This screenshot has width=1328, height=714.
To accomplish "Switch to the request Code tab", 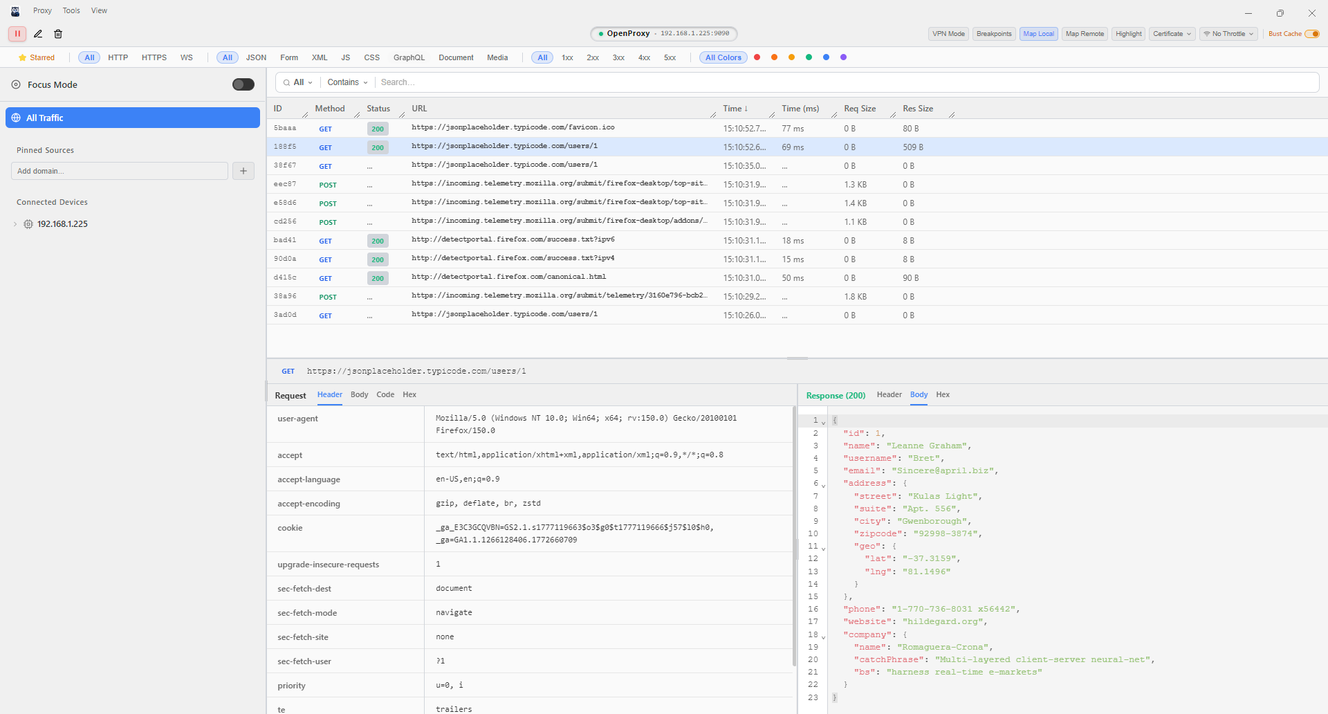I will pyautogui.click(x=385, y=394).
